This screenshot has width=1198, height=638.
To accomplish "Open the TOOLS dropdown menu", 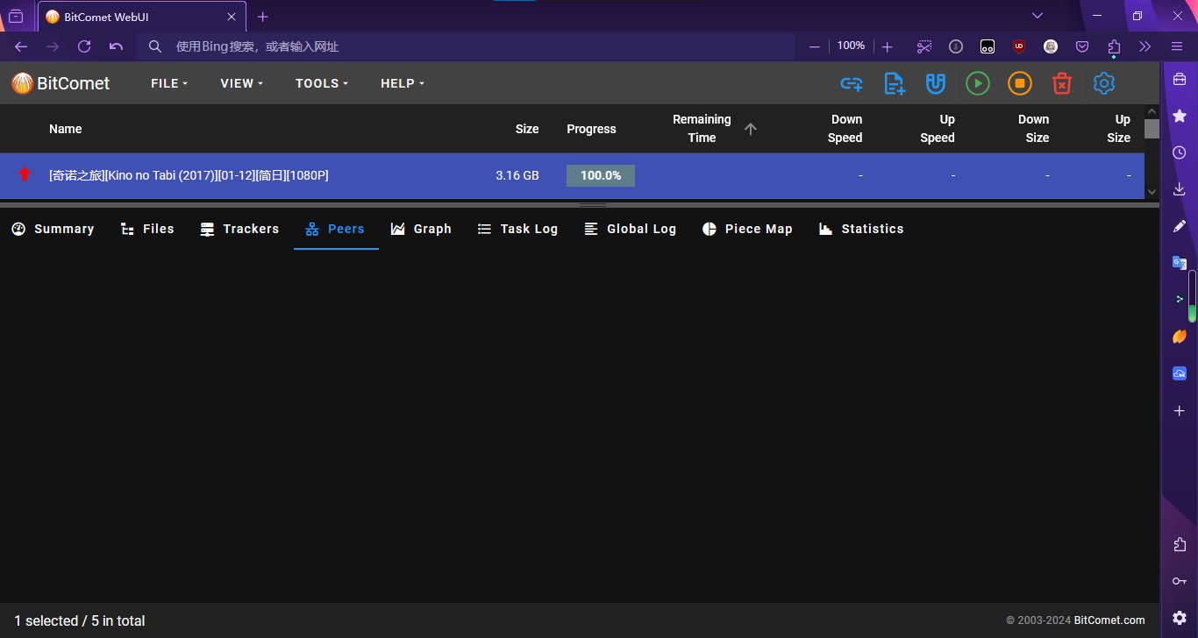I will point(321,83).
